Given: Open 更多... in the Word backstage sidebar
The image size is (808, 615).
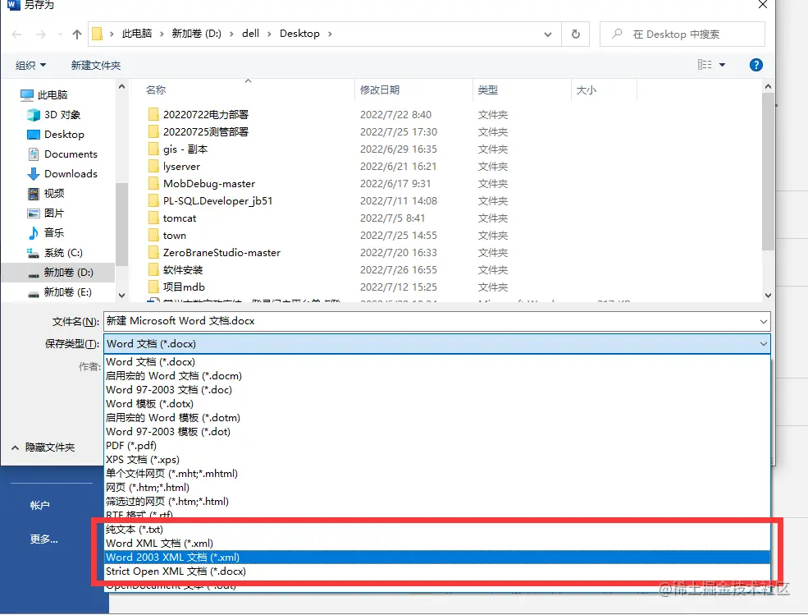Looking at the screenshot, I should point(43,539).
